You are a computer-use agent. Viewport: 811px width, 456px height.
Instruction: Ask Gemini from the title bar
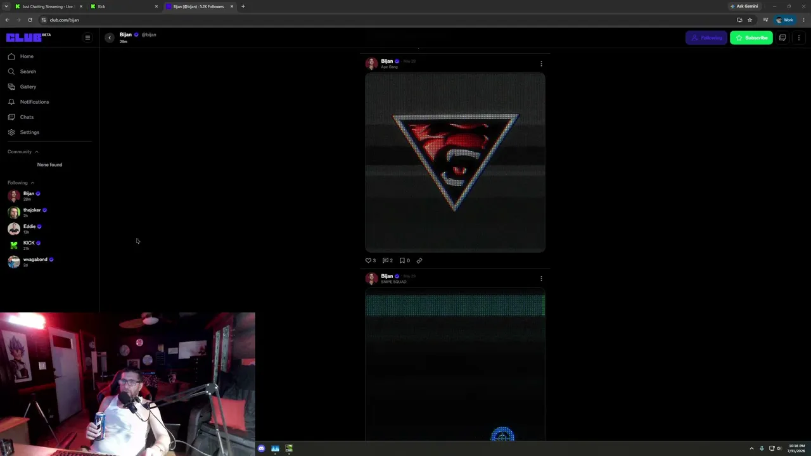pos(744,6)
